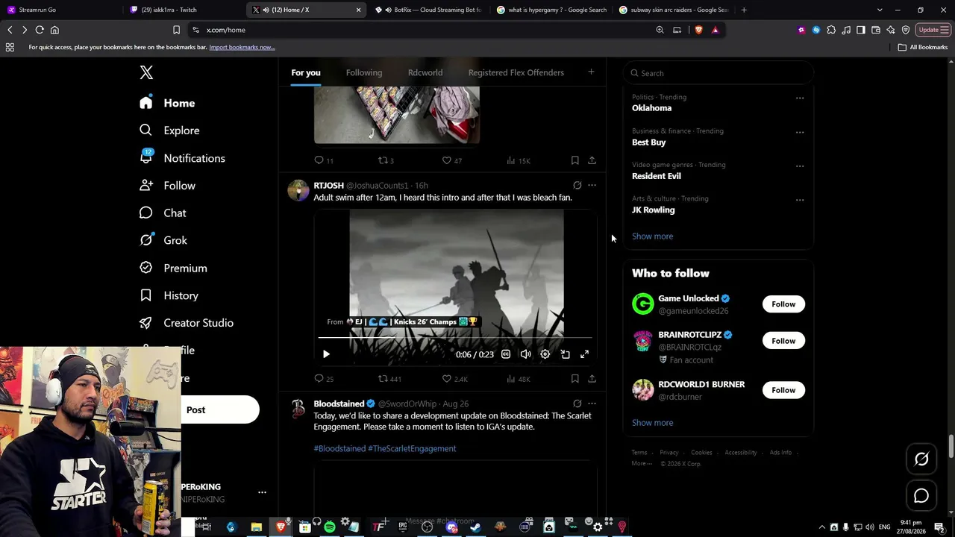This screenshot has width=955, height=537.
Task: Open more options for the RTJOSH post
Action: pos(592,185)
